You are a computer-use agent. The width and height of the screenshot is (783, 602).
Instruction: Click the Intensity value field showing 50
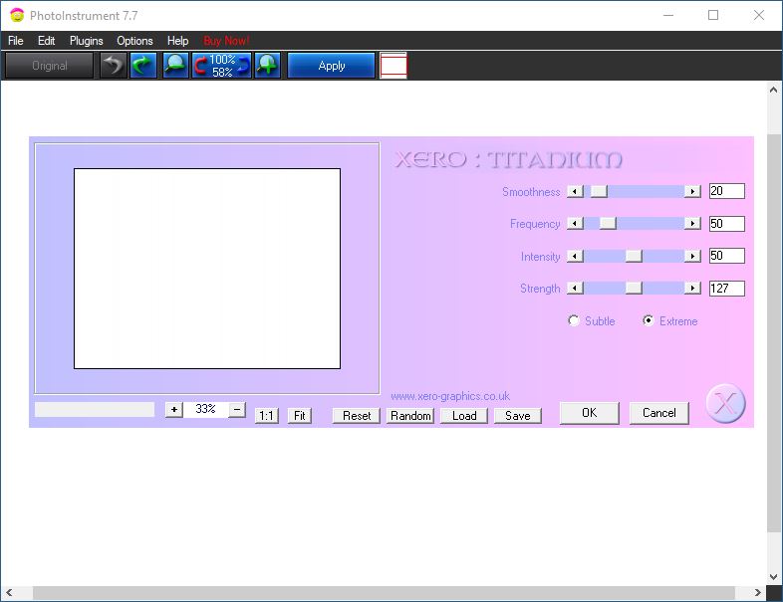coord(727,256)
